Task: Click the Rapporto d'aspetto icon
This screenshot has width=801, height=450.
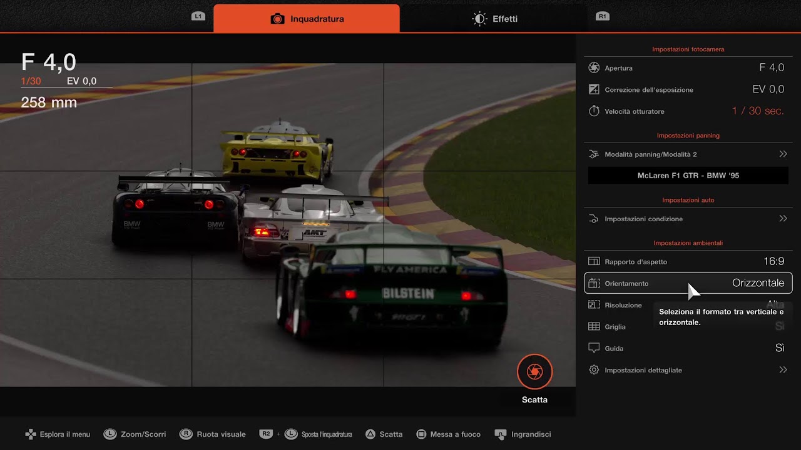Action: 594,262
